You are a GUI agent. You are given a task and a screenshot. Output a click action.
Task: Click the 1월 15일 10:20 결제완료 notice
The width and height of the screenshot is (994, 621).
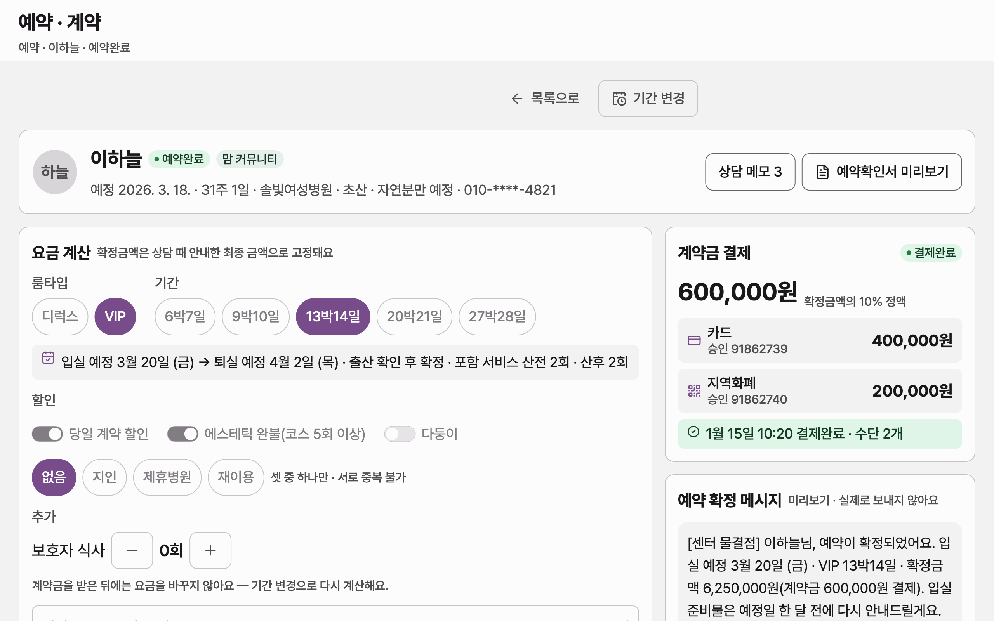tap(819, 434)
